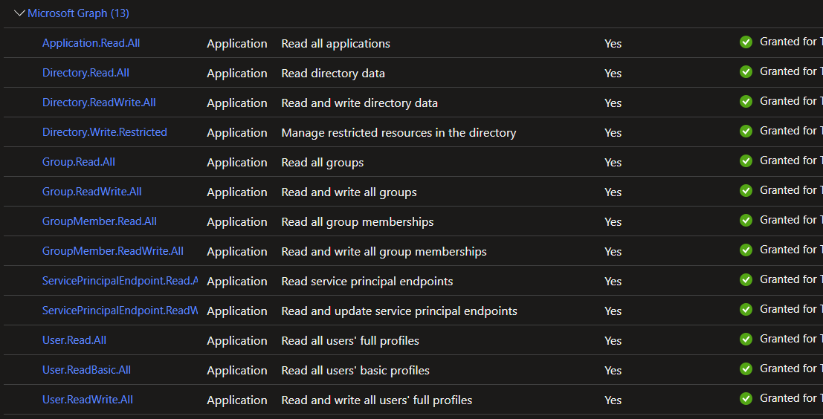Click green granted checkmark for User.Read.All
The width and height of the screenshot is (823, 419).
746,340
